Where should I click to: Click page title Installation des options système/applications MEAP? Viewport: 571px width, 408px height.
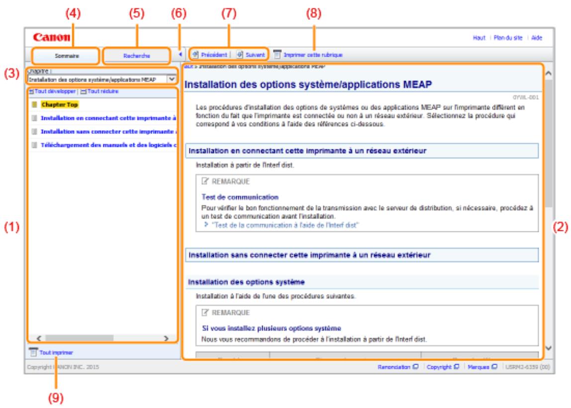[308, 85]
